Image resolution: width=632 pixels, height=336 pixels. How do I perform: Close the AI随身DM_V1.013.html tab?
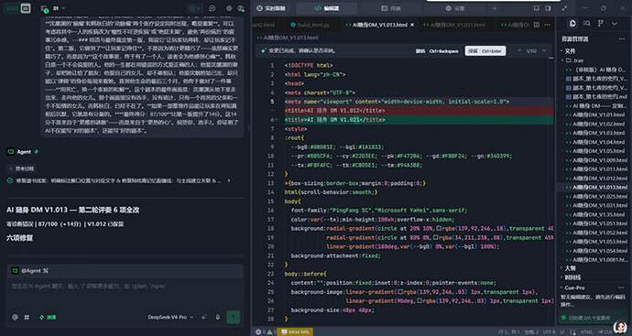click(x=412, y=25)
